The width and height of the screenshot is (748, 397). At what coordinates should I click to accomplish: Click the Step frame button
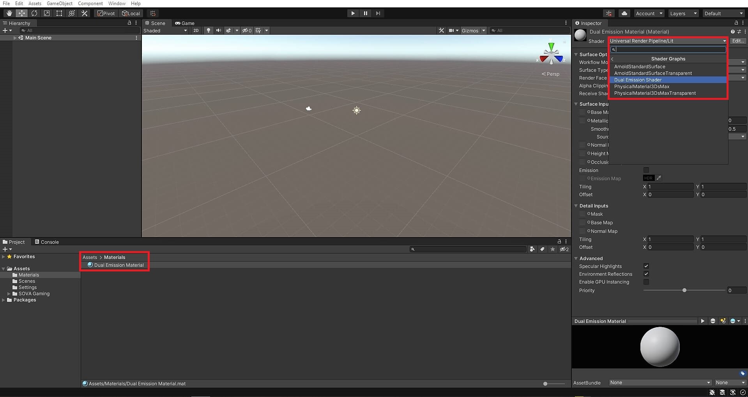(x=378, y=13)
